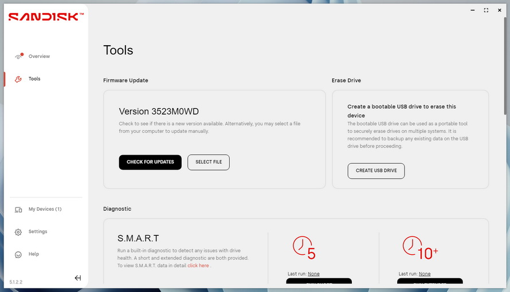
Task: Select the Tools menu label
Action: [34, 79]
